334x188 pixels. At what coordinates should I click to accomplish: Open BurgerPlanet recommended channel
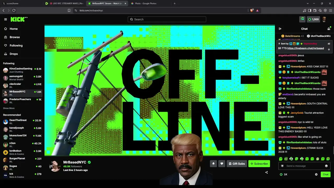coord(22,160)
